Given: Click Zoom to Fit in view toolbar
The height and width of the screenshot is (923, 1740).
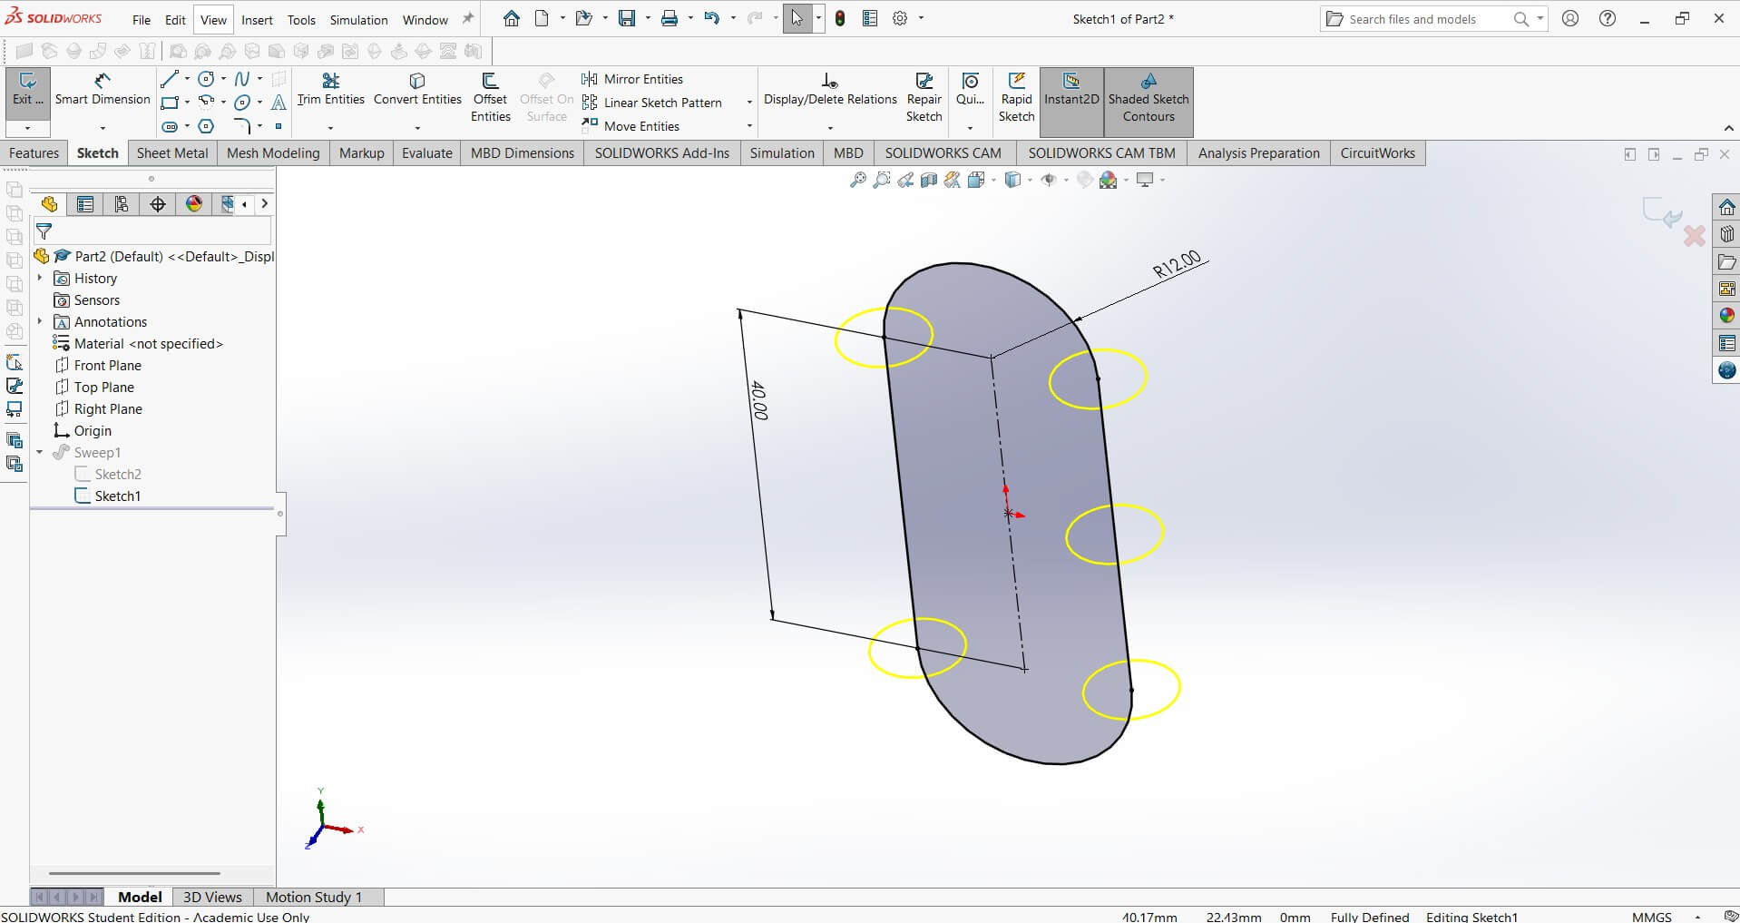Looking at the screenshot, I should coord(857,180).
